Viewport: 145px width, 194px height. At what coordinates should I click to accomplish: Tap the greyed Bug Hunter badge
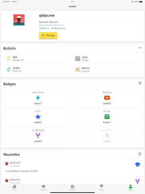click(107, 136)
